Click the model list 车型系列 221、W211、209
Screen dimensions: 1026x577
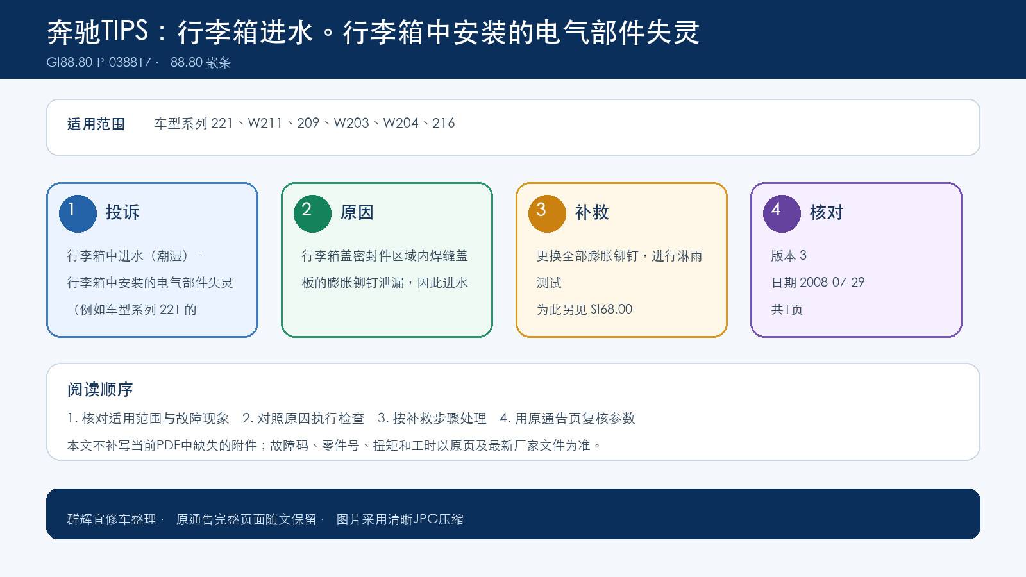[237, 123]
